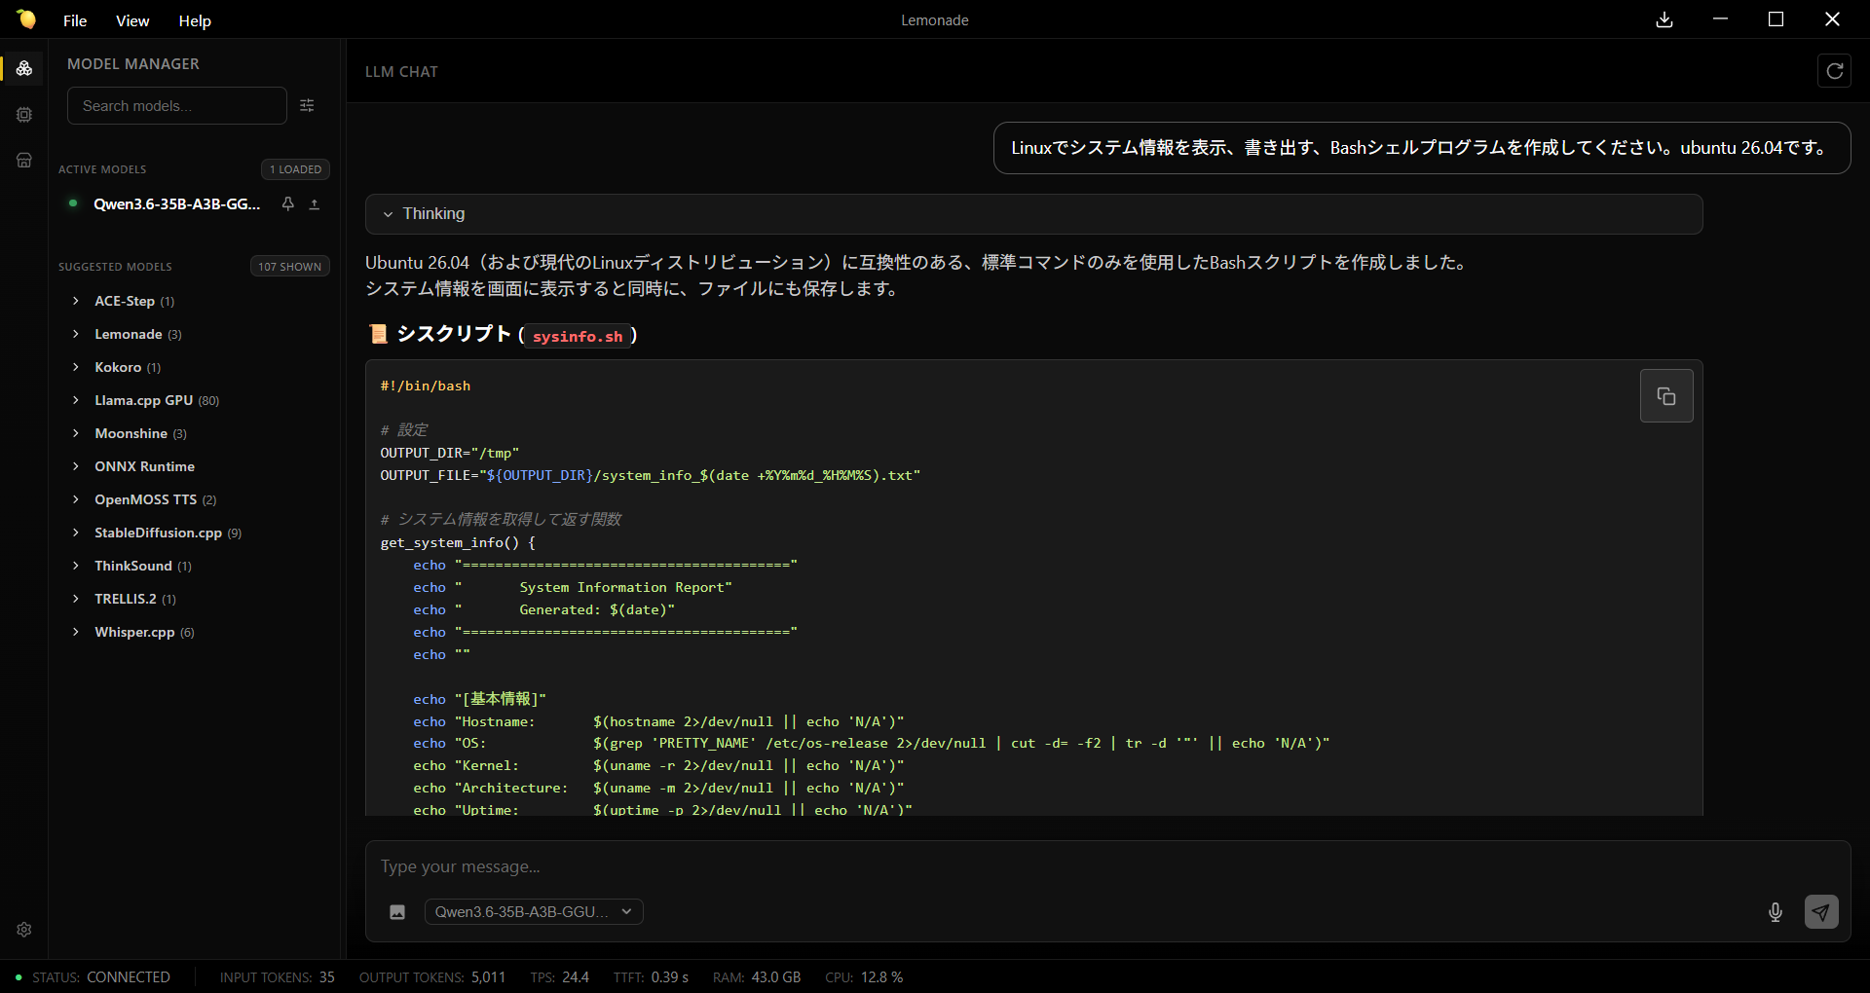Click the MODEL MANAGER panel heading
Viewport: 1870px width, 993px height.
(x=133, y=64)
